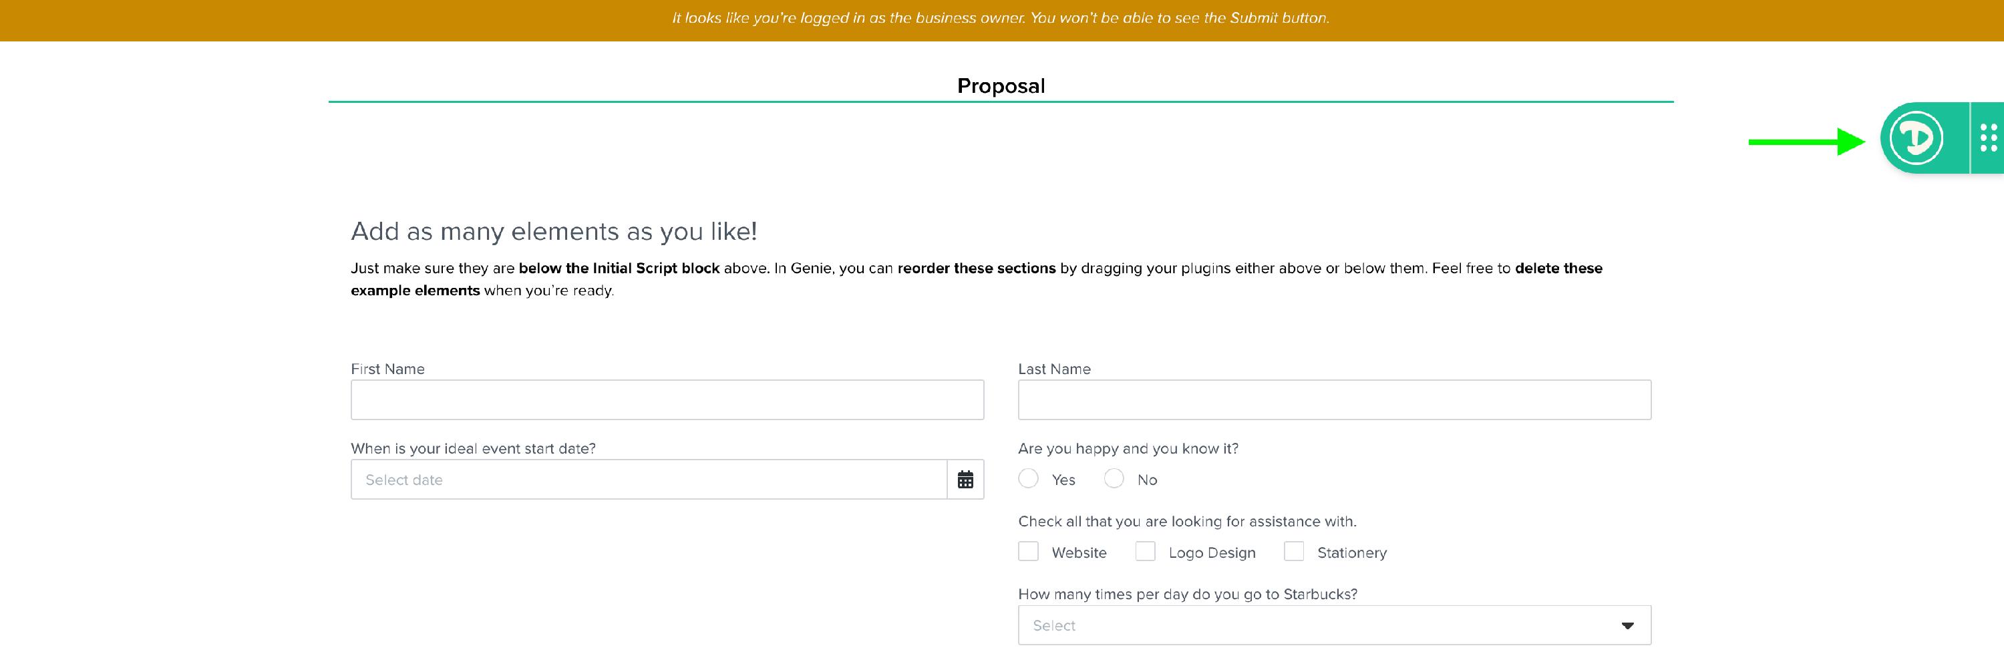Click the Starbucks question label text
Image resolution: width=2004 pixels, height=666 pixels.
(x=1187, y=594)
